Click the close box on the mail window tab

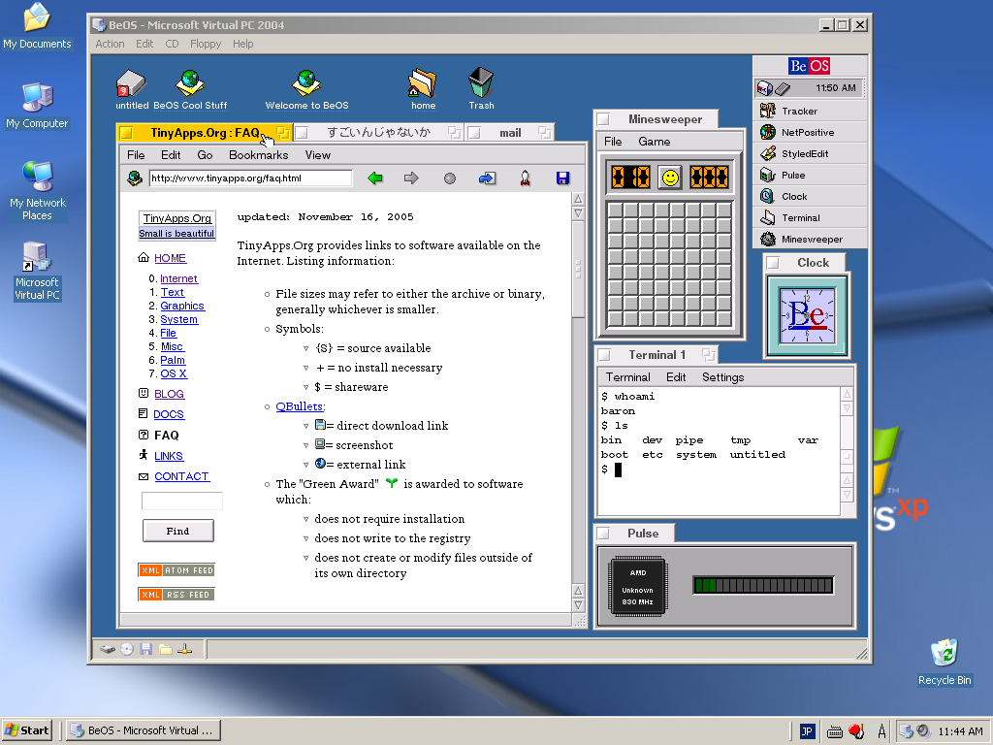pyautogui.click(x=473, y=133)
